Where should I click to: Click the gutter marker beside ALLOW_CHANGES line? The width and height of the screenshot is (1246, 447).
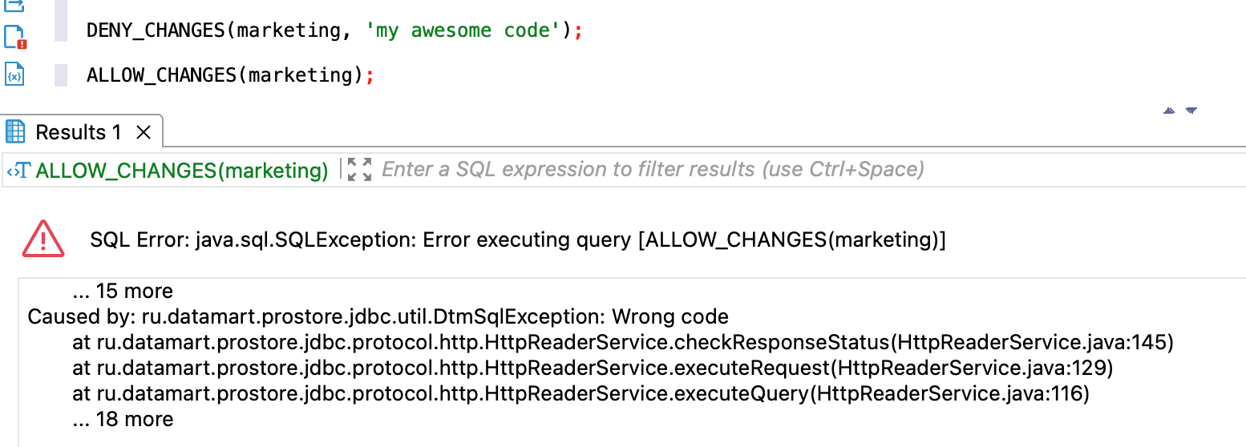pyautogui.click(x=61, y=75)
